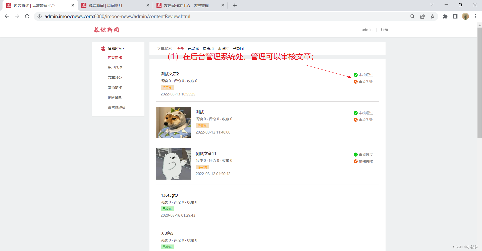Reject 测试 article via red 审核失败 icon

(x=355, y=120)
